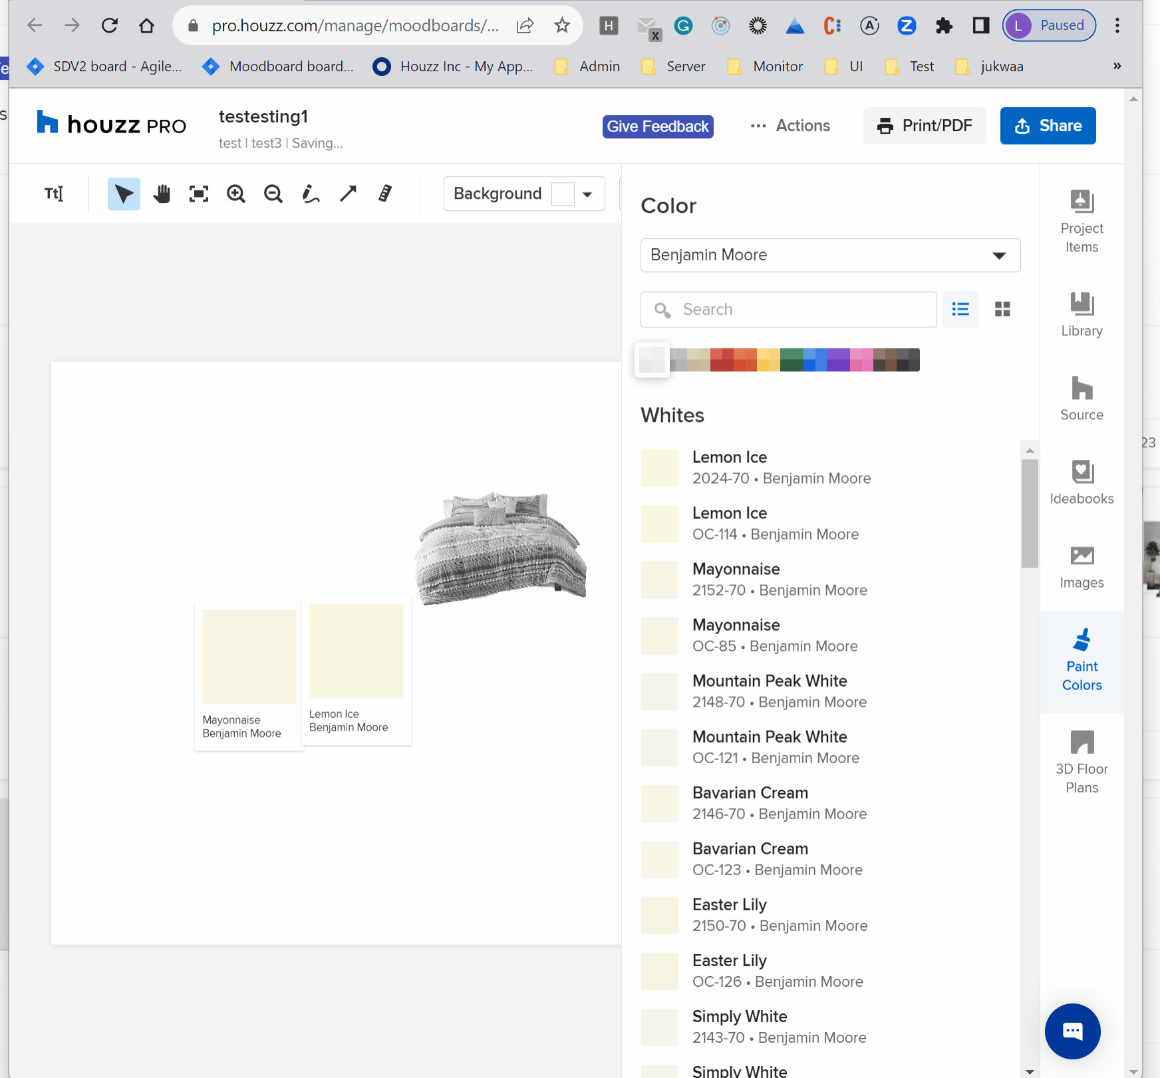This screenshot has width=1160, height=1078.
Task: Click the browser Home button
Action: tap(146, 25)
